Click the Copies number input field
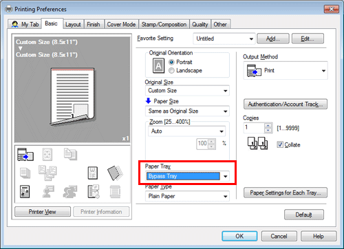344x249 pixels. (x=254, y=128)
